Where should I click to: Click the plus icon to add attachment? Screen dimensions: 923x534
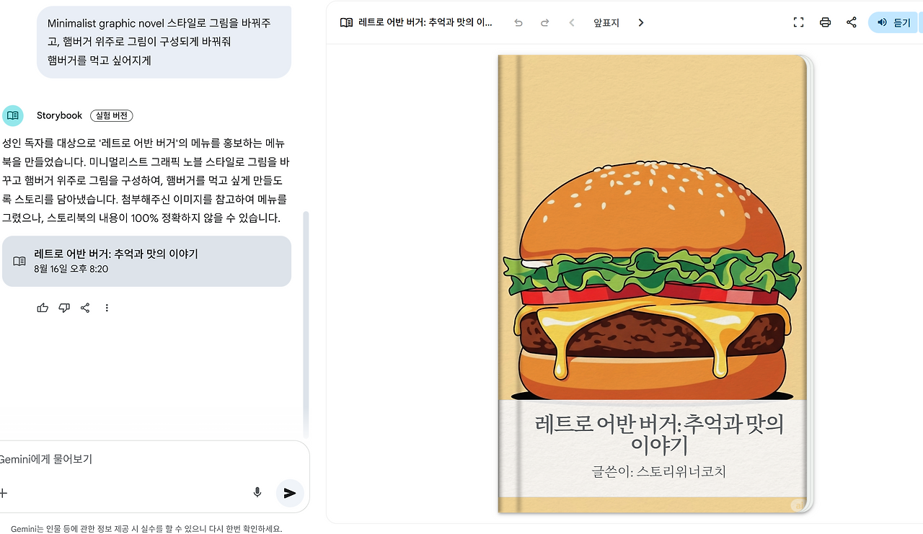2,493
